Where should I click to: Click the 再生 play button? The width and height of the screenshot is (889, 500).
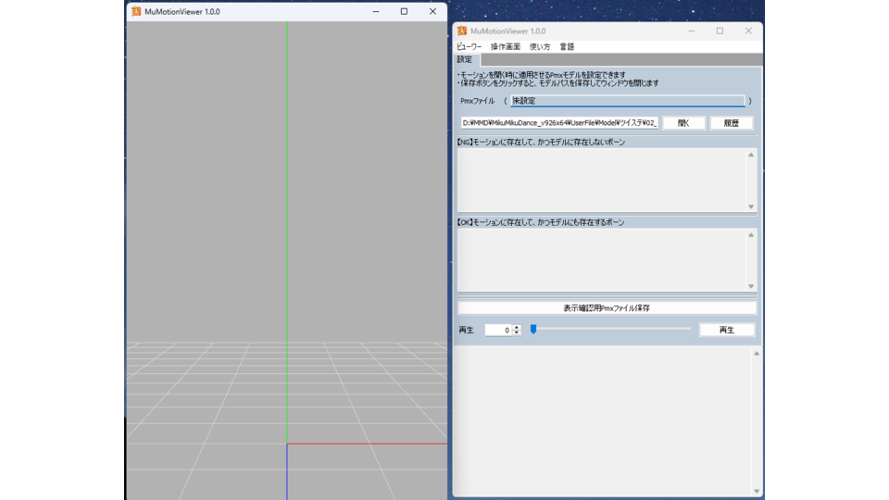(727, 330)
